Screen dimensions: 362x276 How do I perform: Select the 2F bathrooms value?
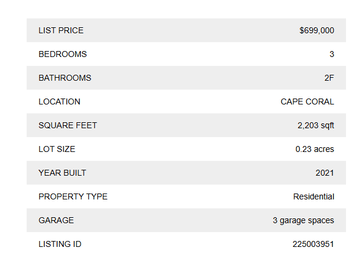click(329, 78)
